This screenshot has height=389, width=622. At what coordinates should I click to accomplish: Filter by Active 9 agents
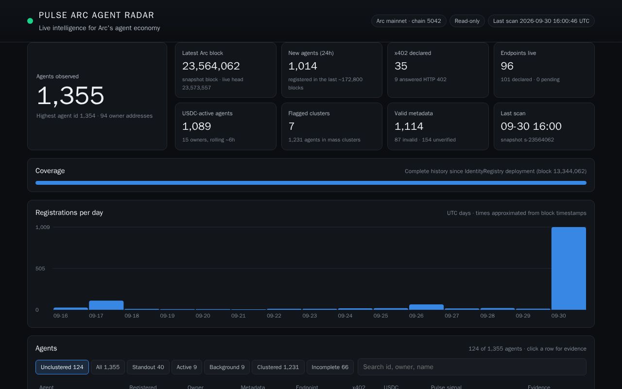point(187,367)
